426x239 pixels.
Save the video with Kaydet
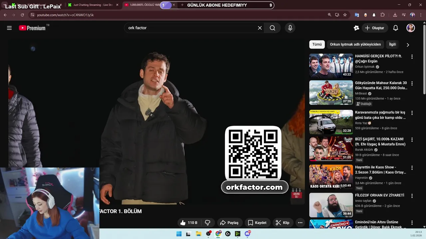pos(257,223)
